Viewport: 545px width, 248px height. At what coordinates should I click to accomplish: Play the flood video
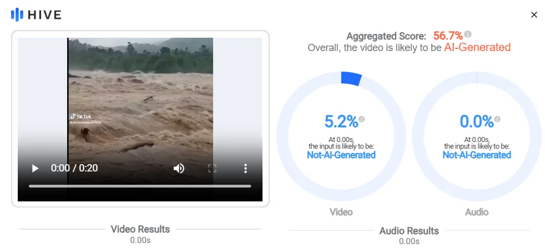35,169
